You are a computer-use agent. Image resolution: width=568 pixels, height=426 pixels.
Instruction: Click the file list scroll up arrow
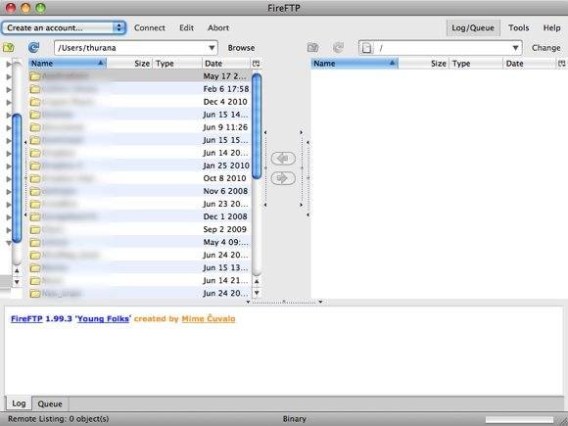click(x=257, y=281)
